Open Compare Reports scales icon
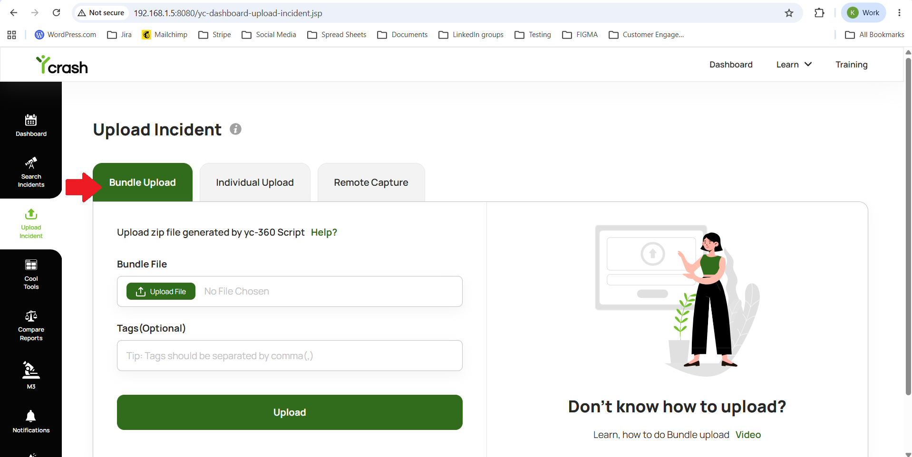Screen dimensions: 912x457 (x=31, y=316)
